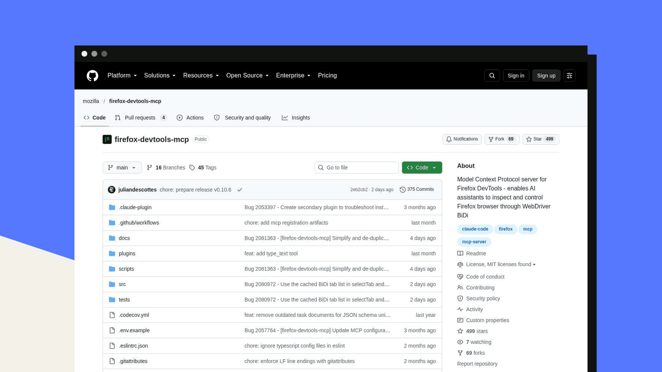The height and width of the screenshot is (372, 662).
Task: Open the mozilla owner breadcrumb link
Action: coord(91,101)
